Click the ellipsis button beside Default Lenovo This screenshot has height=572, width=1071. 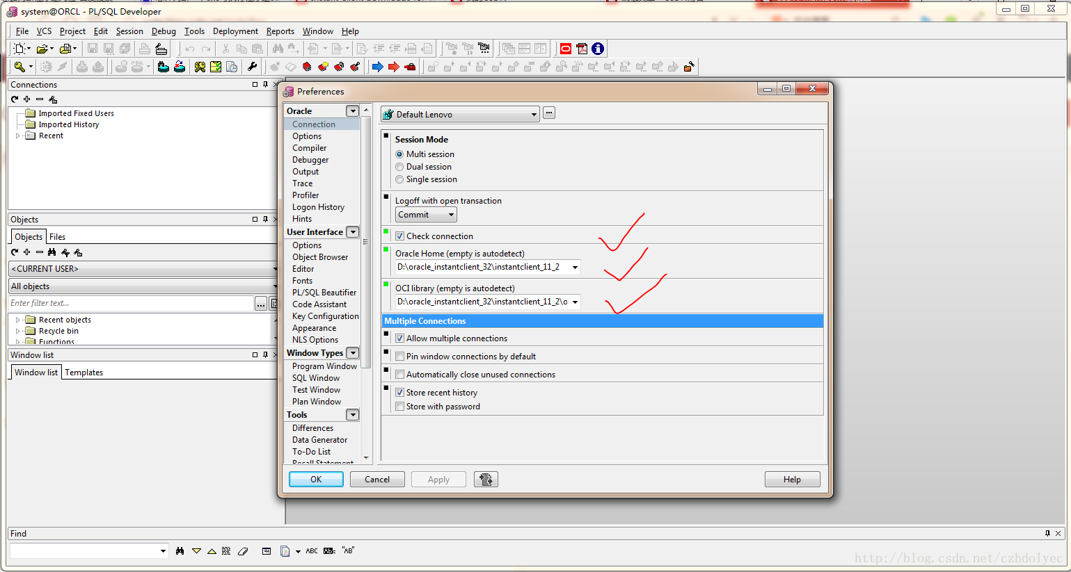click(x=549, y=113)
